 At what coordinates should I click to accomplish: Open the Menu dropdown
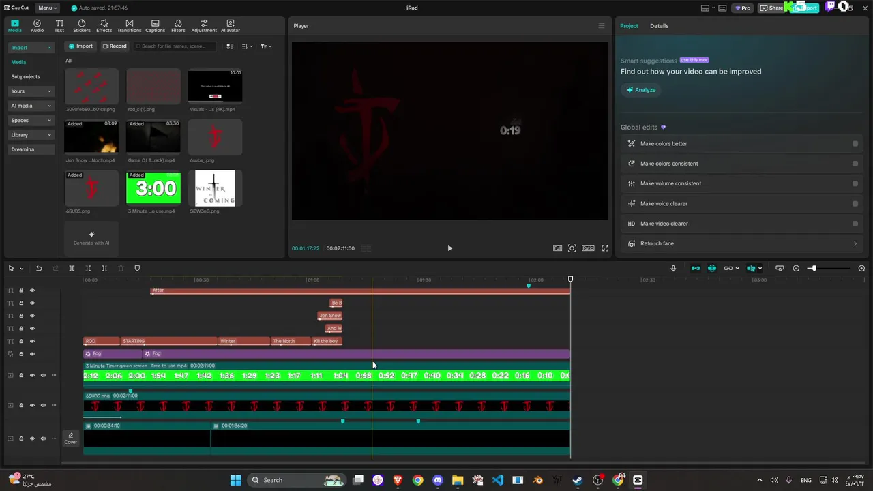(x=47, y=8)
